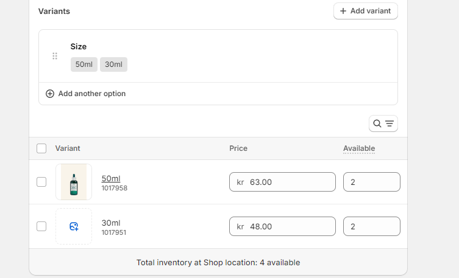Image resolution: width=459 pixels, height=278 pixels.
Task: Check the 50ml variant checkbox
Action: click(x=41, y=182)
